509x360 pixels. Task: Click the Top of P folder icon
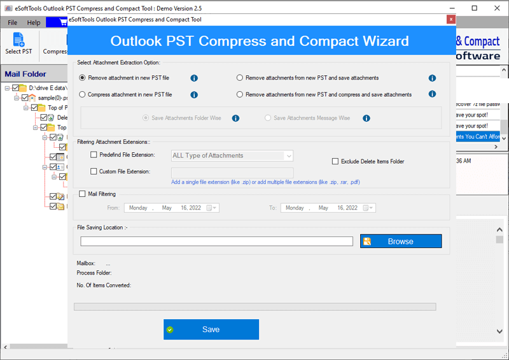(41, 108)
